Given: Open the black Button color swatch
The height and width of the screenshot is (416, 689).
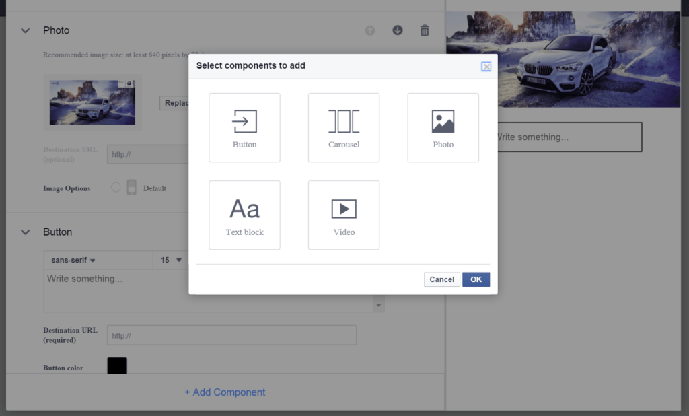Looking at the screenshot, I should pos(116,366).
